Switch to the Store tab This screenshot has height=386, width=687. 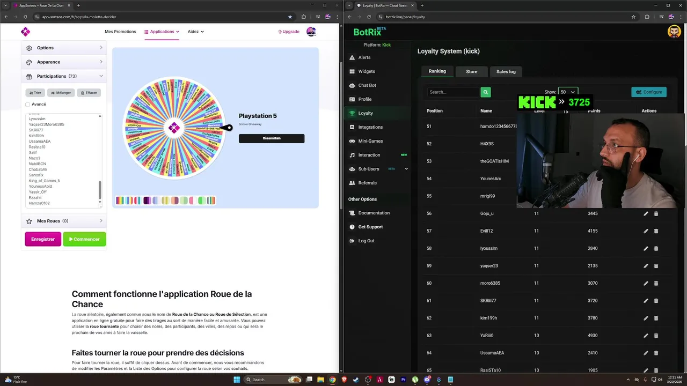(471, 71)
